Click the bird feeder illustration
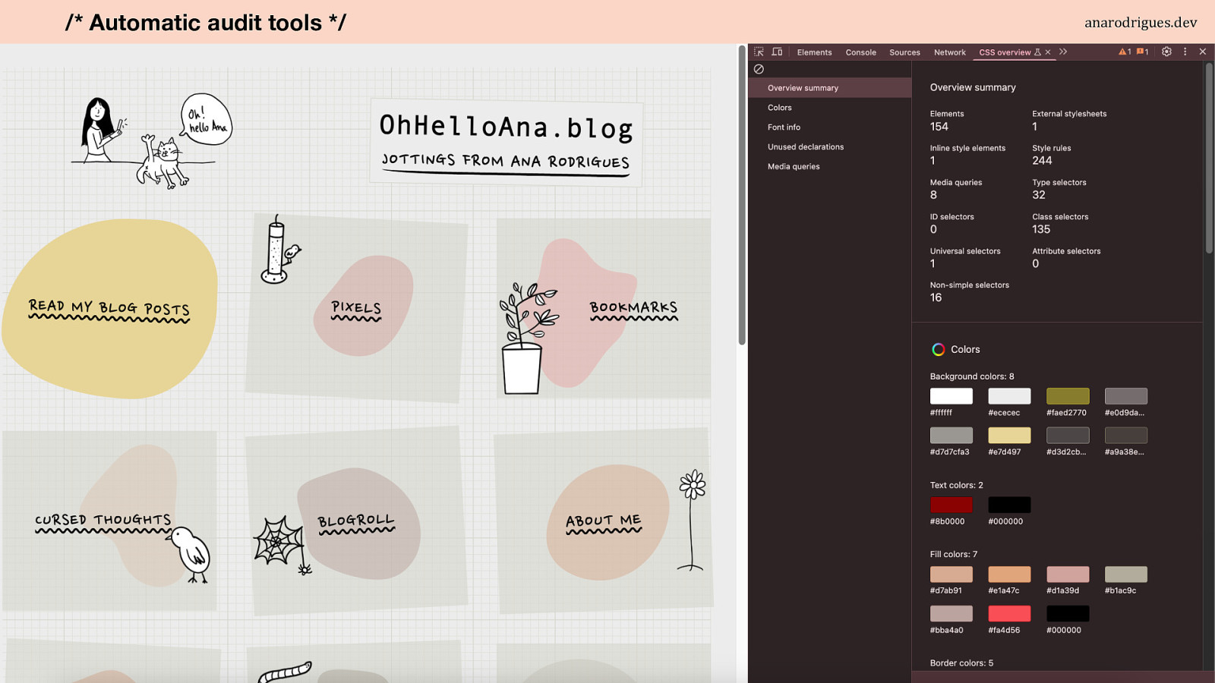This screenshot has height=683, width=1215. pos(279,250)
